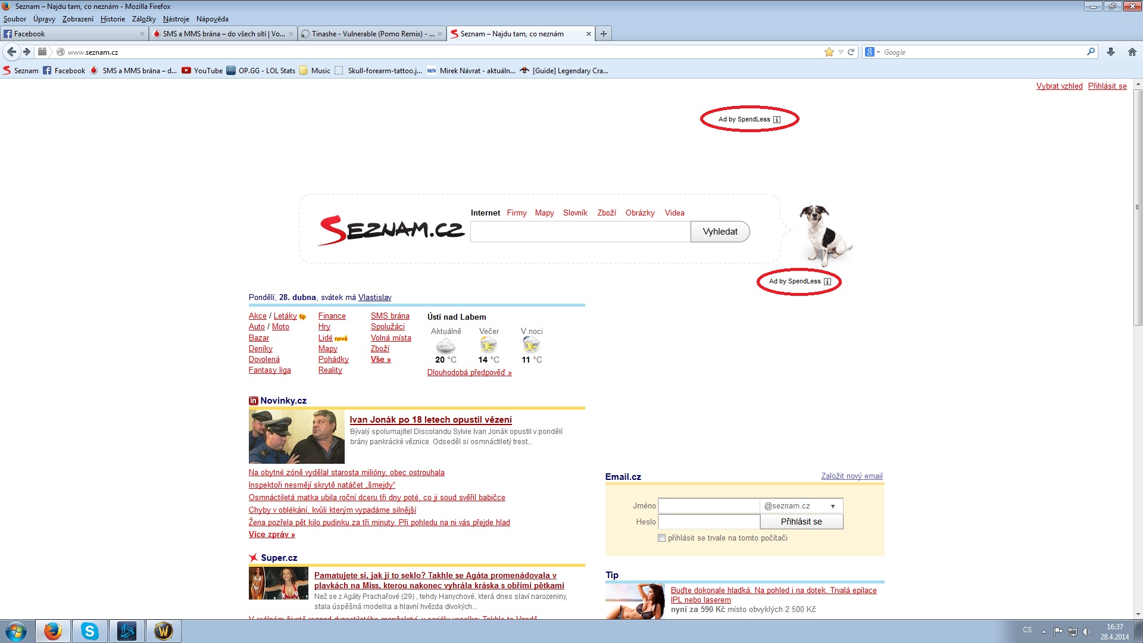Image resolution: width=1143 pixels, height=643 pixels.
Task: Click the Více zpráv link
Action: 271,535
